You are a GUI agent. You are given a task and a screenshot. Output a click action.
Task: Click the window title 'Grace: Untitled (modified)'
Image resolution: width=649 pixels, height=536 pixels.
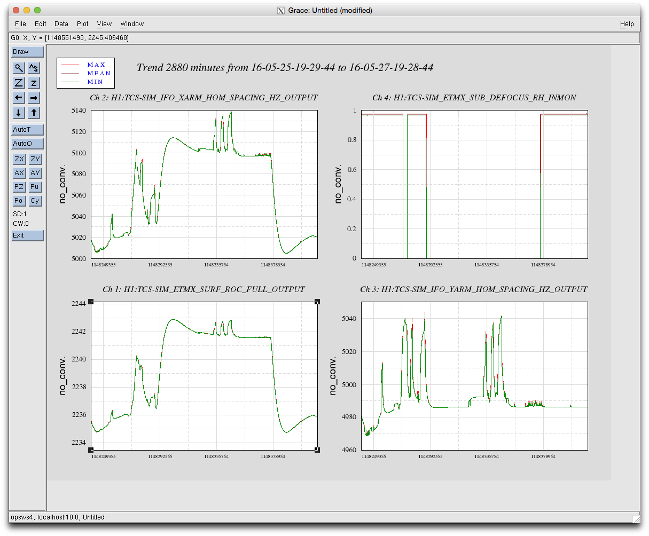(x=330, y=10)
